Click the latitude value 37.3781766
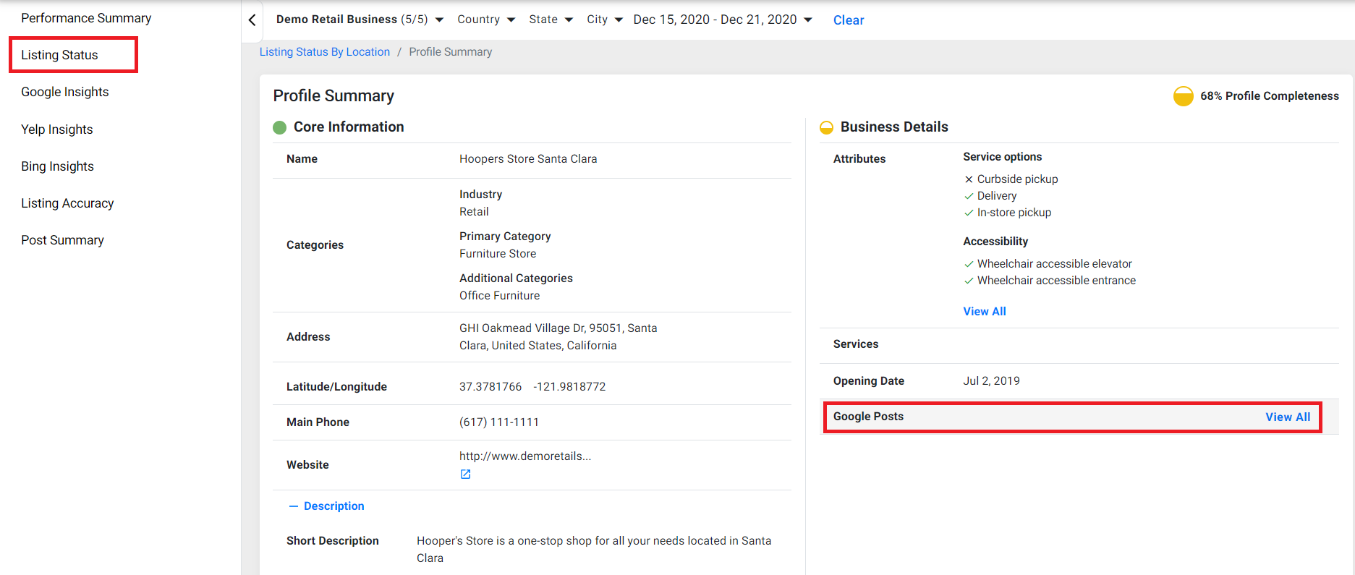The height and width of the screenshot is (575, 1355). coord(490,387)
